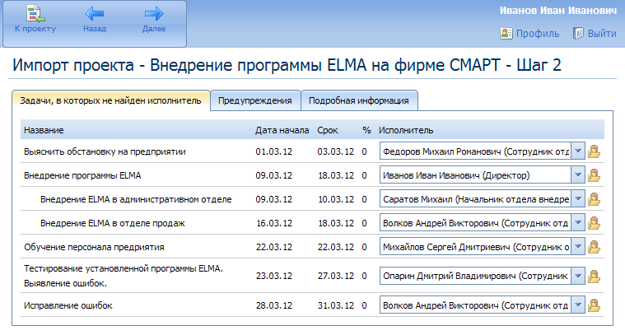The width and height of the screenshot is (625, 335).
Task: Click user picker icon for 'Обучение персонала предприятия'
Action: click(x=594, y=247)
